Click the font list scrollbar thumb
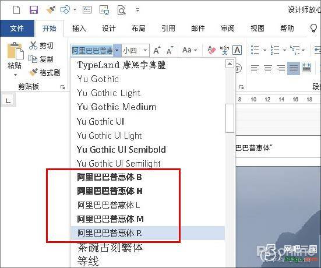Image resolution: width=321 pixels, height=268 pixels. coord(230,118)
